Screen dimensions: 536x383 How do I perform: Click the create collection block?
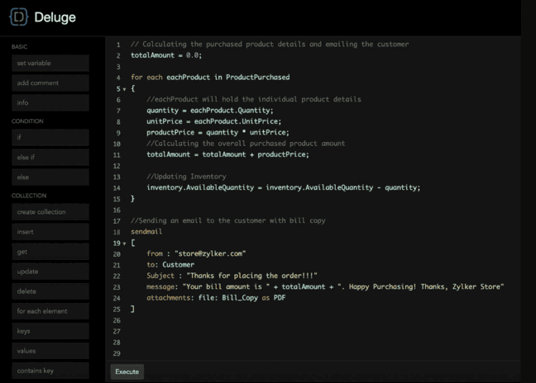point(50,212)
